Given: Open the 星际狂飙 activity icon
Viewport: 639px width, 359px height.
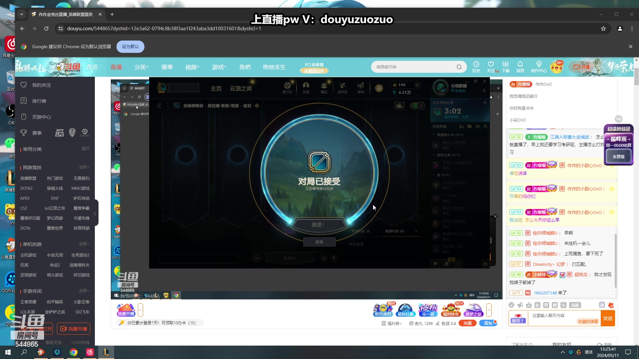Looking at the screenshot, I should point(405,309).
